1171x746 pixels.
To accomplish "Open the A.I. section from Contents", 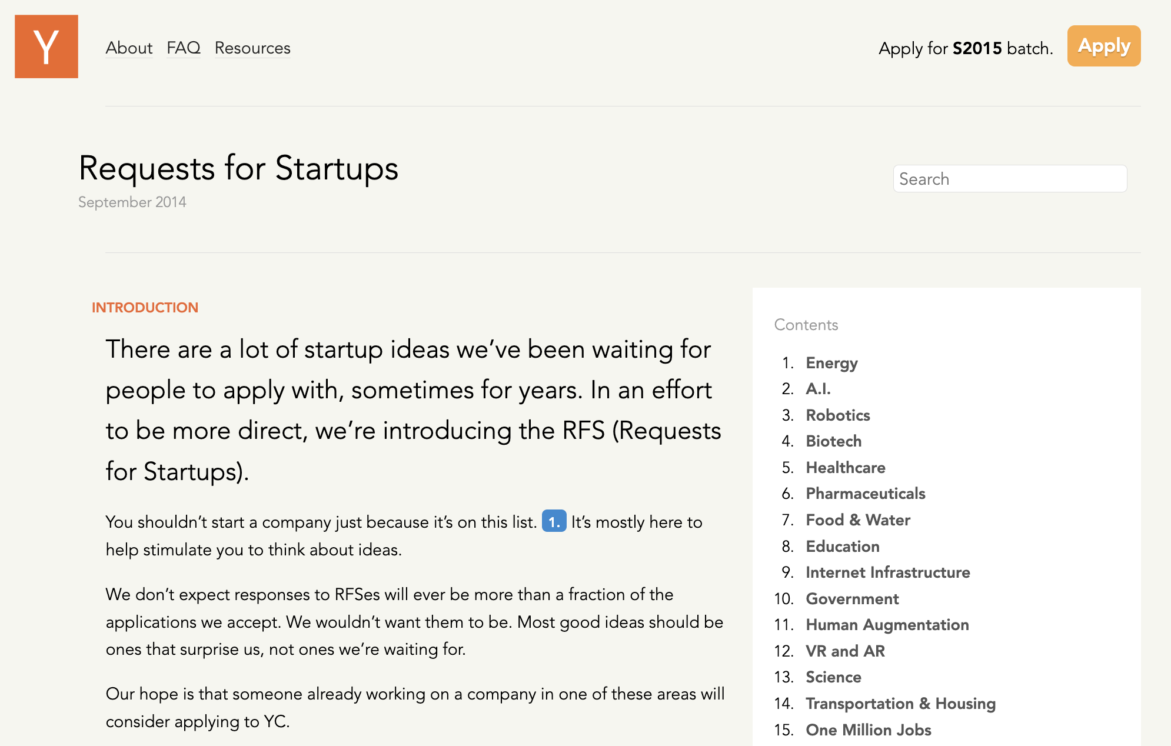I will point(819,389).
